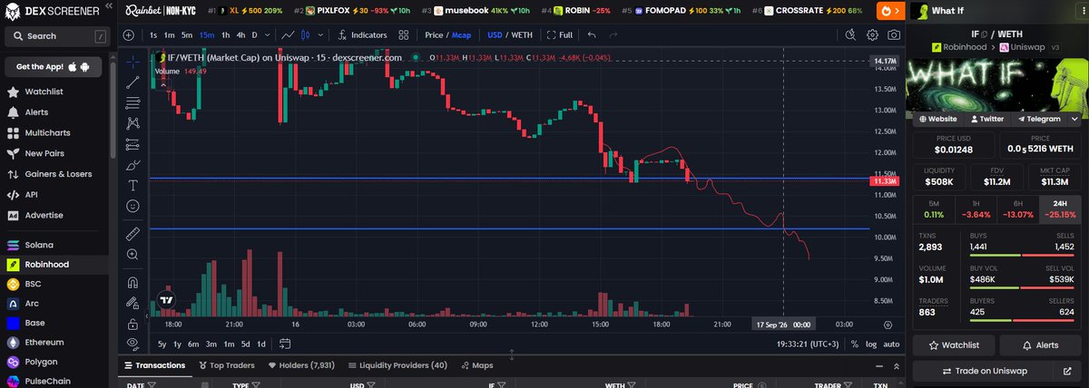Open the Liquidity Providers (40) tab
The width and height of the screenshot is (1089, 388).
pos(397,365)
